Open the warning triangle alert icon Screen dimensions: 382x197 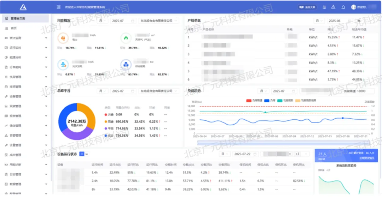(333, 7)
